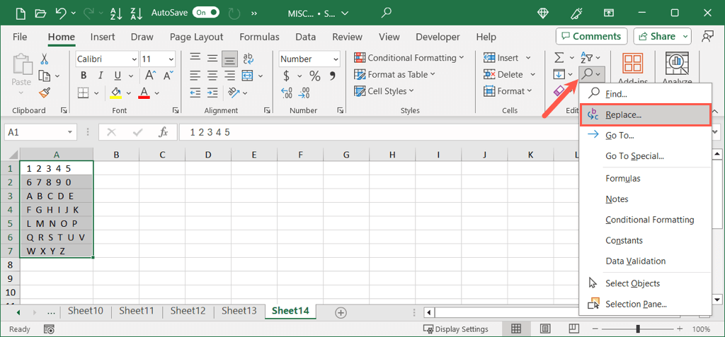Click the Percent Style icon
The width and height of the screenshot is (725, 337).
[x=314, y=76]
